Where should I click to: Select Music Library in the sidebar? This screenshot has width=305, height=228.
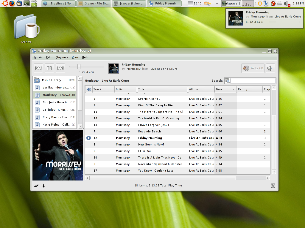pyautogui.click(x=55, y=80)
